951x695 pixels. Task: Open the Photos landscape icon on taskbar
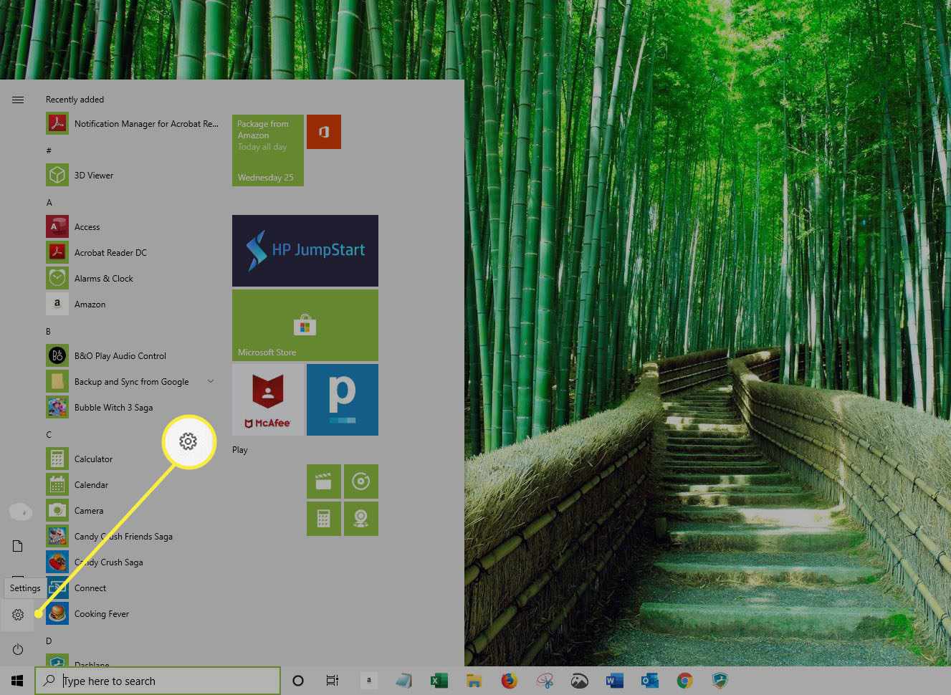point(580,681)
